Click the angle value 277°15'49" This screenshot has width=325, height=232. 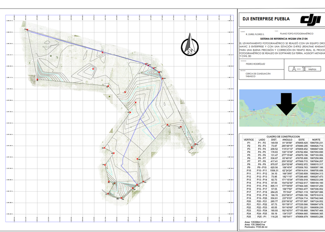click(287, 155)
